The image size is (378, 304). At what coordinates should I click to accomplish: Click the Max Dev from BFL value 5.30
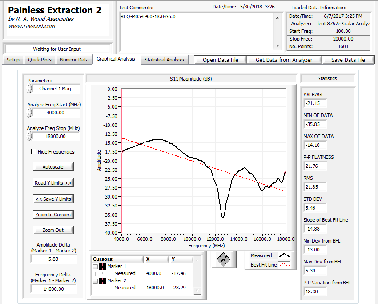[x=315, y=271]
